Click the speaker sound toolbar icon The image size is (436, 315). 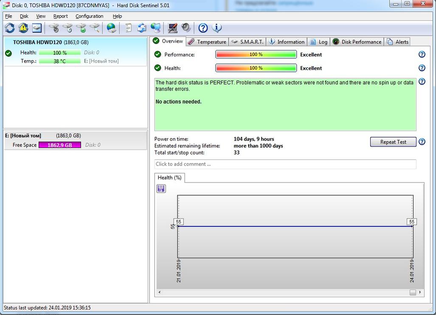[x=186, y=28]
